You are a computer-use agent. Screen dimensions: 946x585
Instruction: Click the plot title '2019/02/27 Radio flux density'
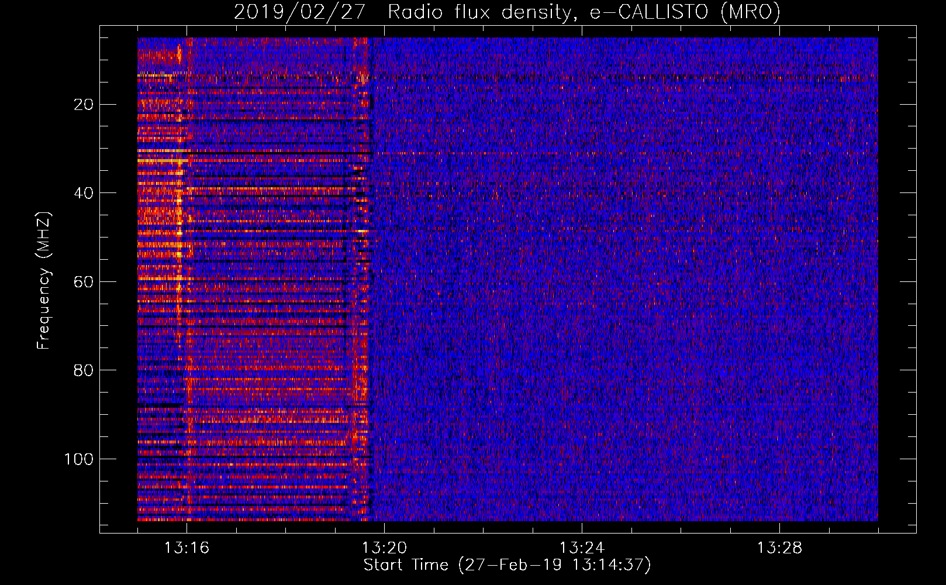(x=507, y=12)
